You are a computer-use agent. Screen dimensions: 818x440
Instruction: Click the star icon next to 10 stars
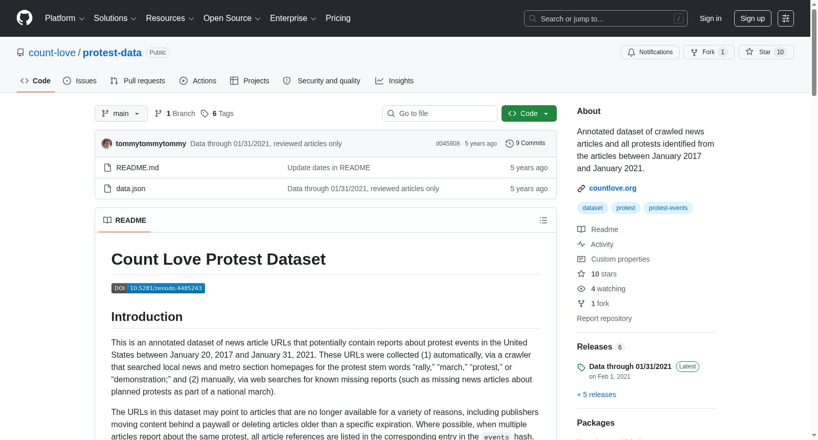[581, 274]
